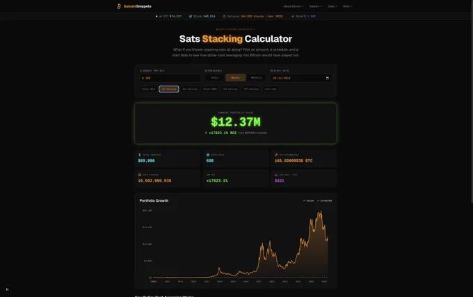Select the Daily frequency option
The image size is (473, 297).
pyautogui.click(x=215, y=78)
